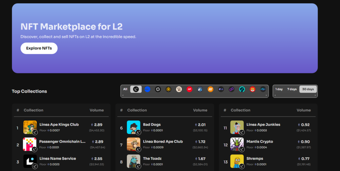
Task: Click Floor 0.0004 under Mantis Crypto
Action: click(257, 147)
